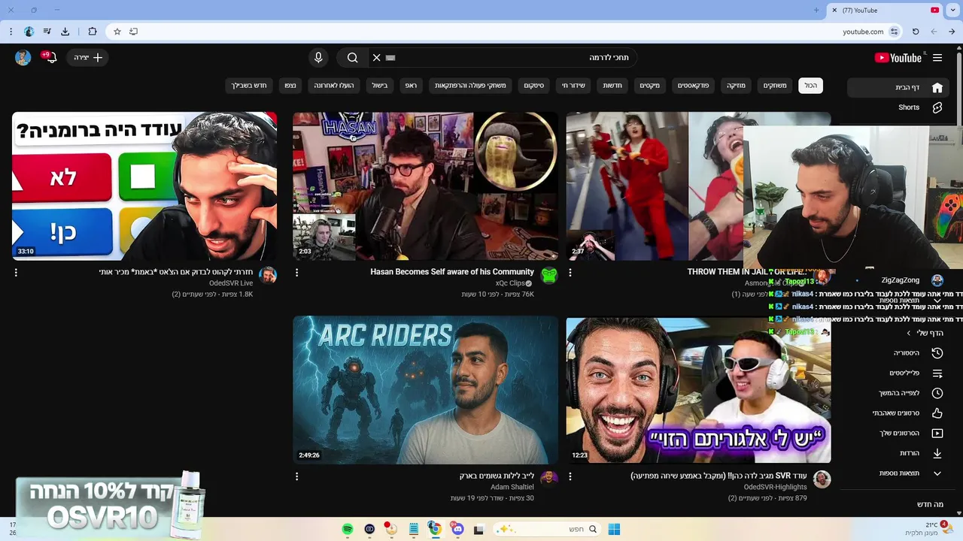This screenshot has width=963, height=541.
Task: Open the xQc Clips channel link
Action: [510, 283]
